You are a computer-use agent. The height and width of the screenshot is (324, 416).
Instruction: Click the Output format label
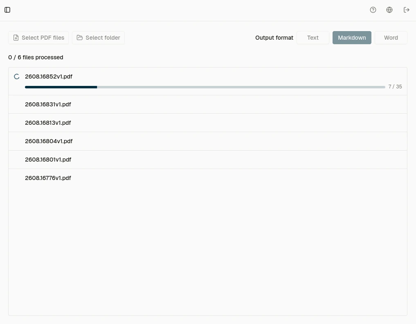274,38
